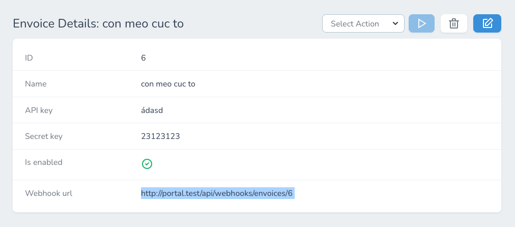Click the Select Action placeholder text
515x227 pixels.
(x=355, y=23)
